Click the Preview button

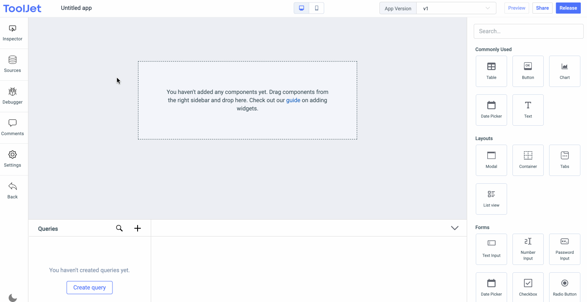(x=517, y=8)
